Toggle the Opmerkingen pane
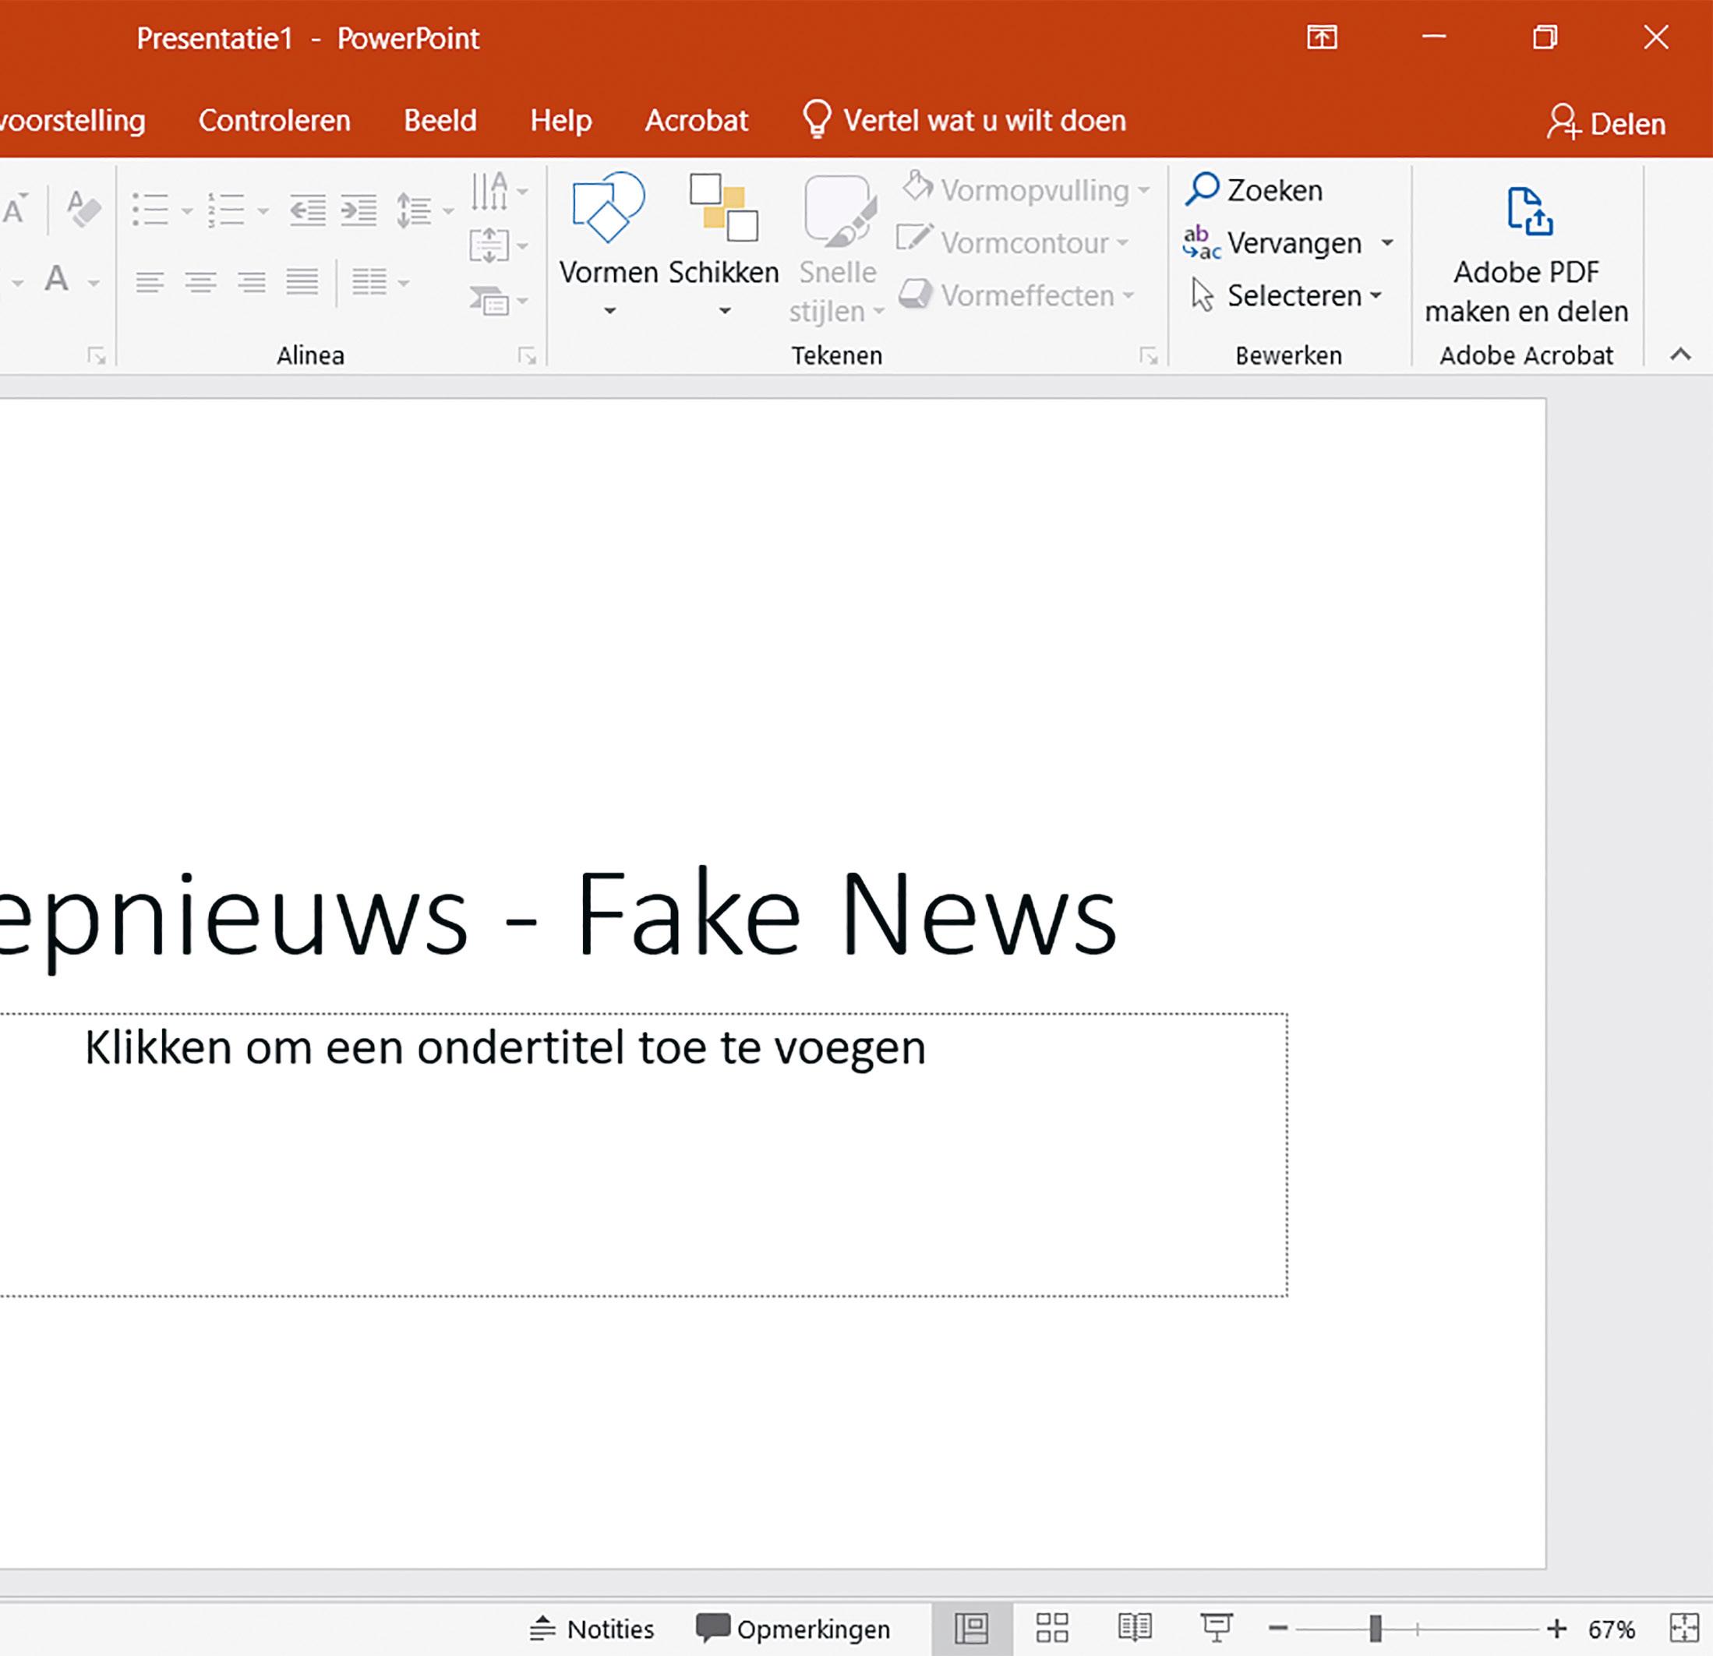This screenshot has height=1656, width=1713. 793,1629
